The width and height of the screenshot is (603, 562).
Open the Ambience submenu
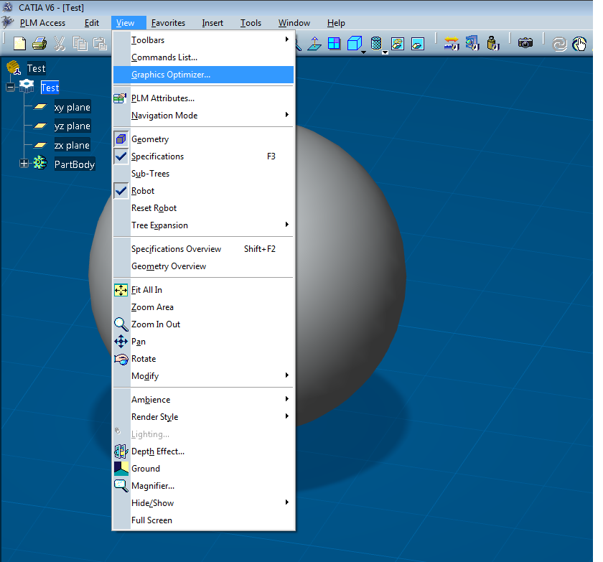203,400
